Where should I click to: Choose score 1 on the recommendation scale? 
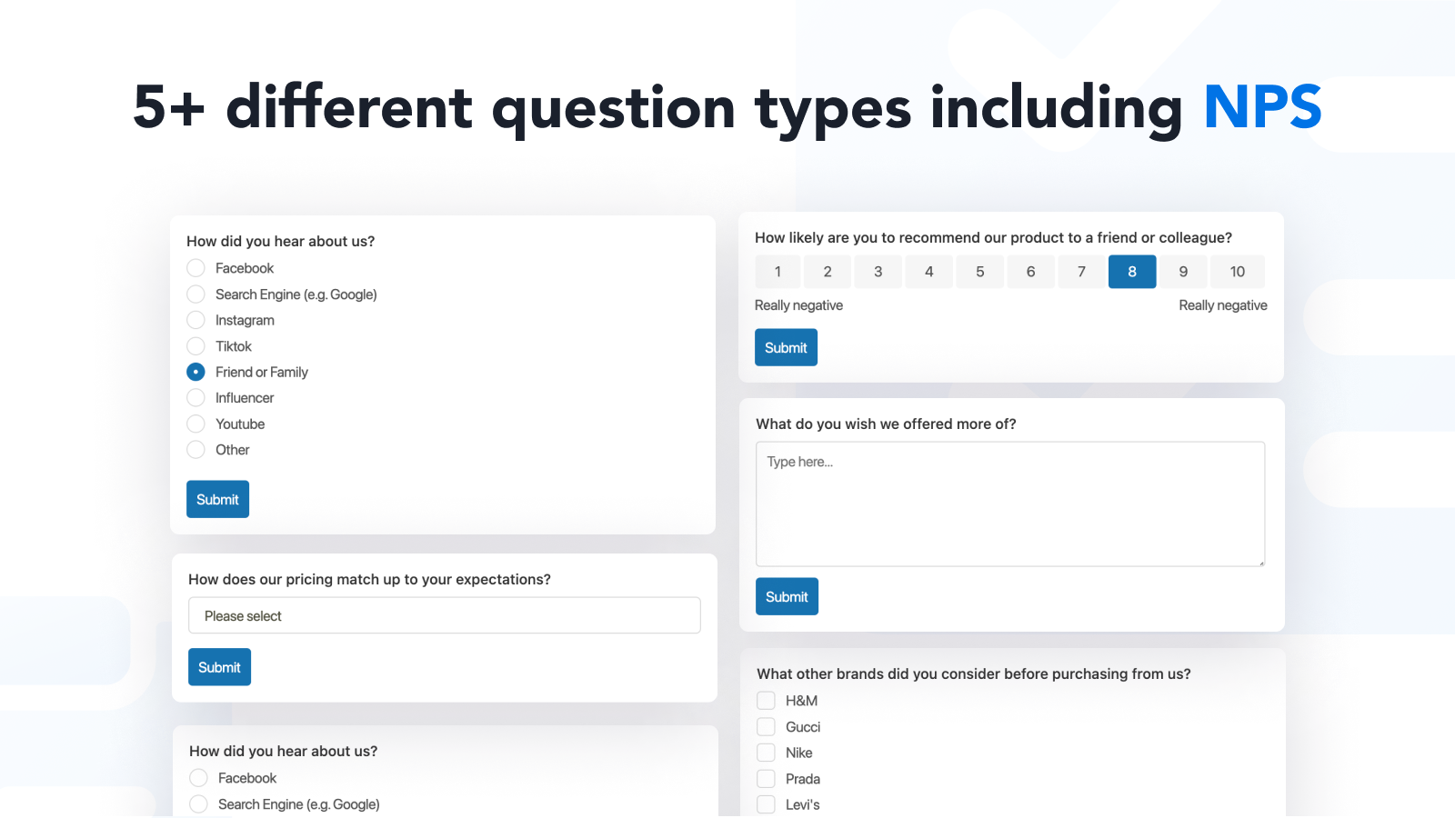pyautogui.click(x=778, y=272)
